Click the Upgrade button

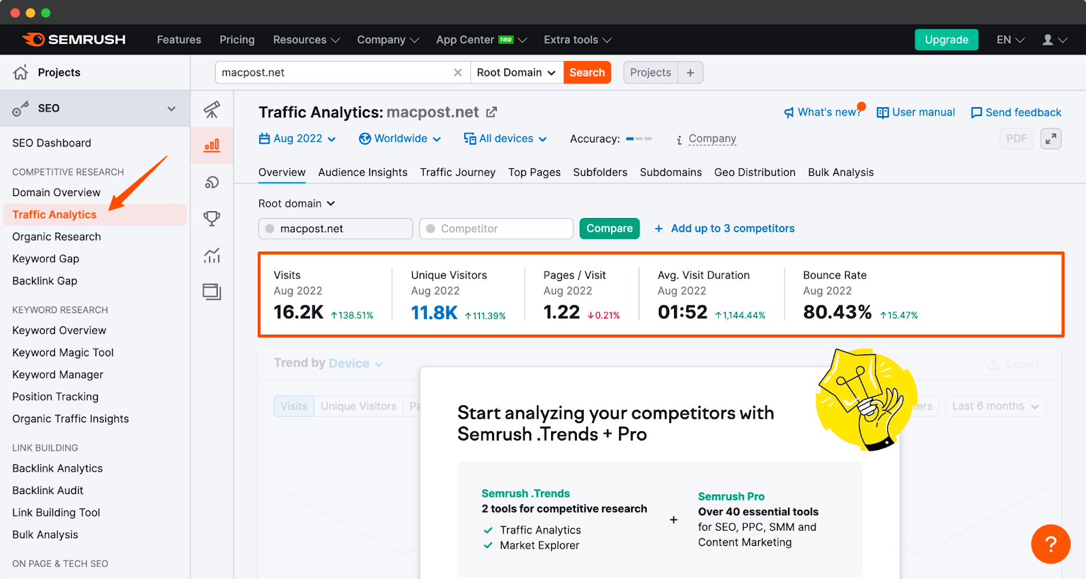(946, 39)
